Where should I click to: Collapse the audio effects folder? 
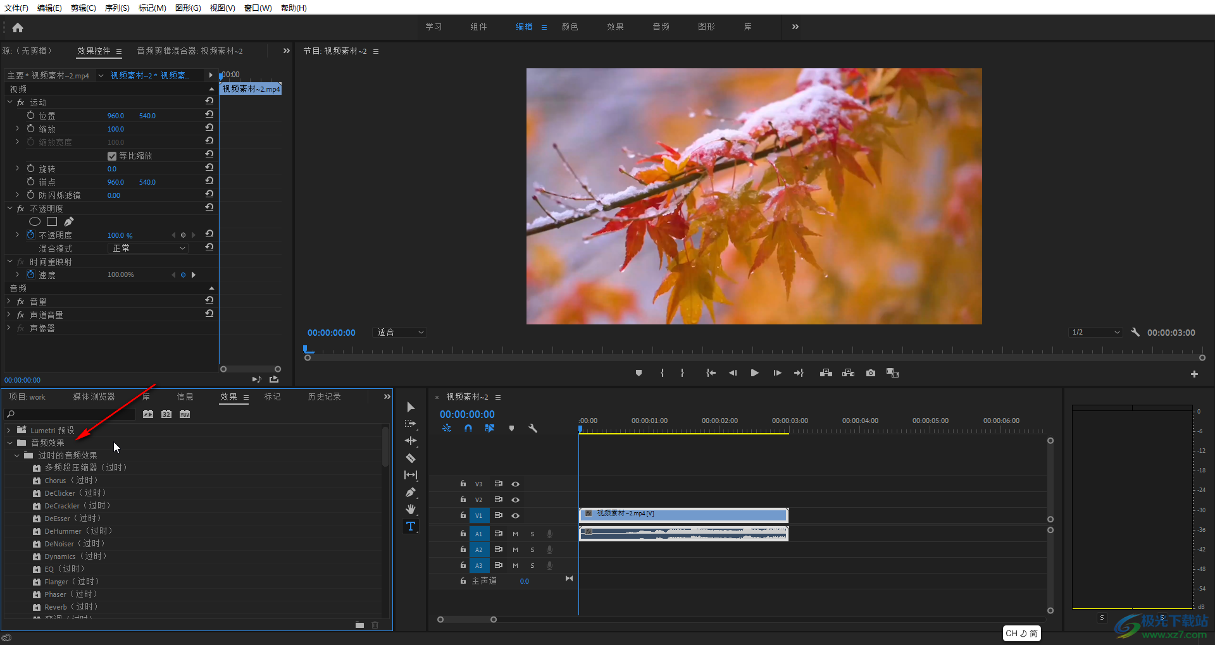pos(9,443)
